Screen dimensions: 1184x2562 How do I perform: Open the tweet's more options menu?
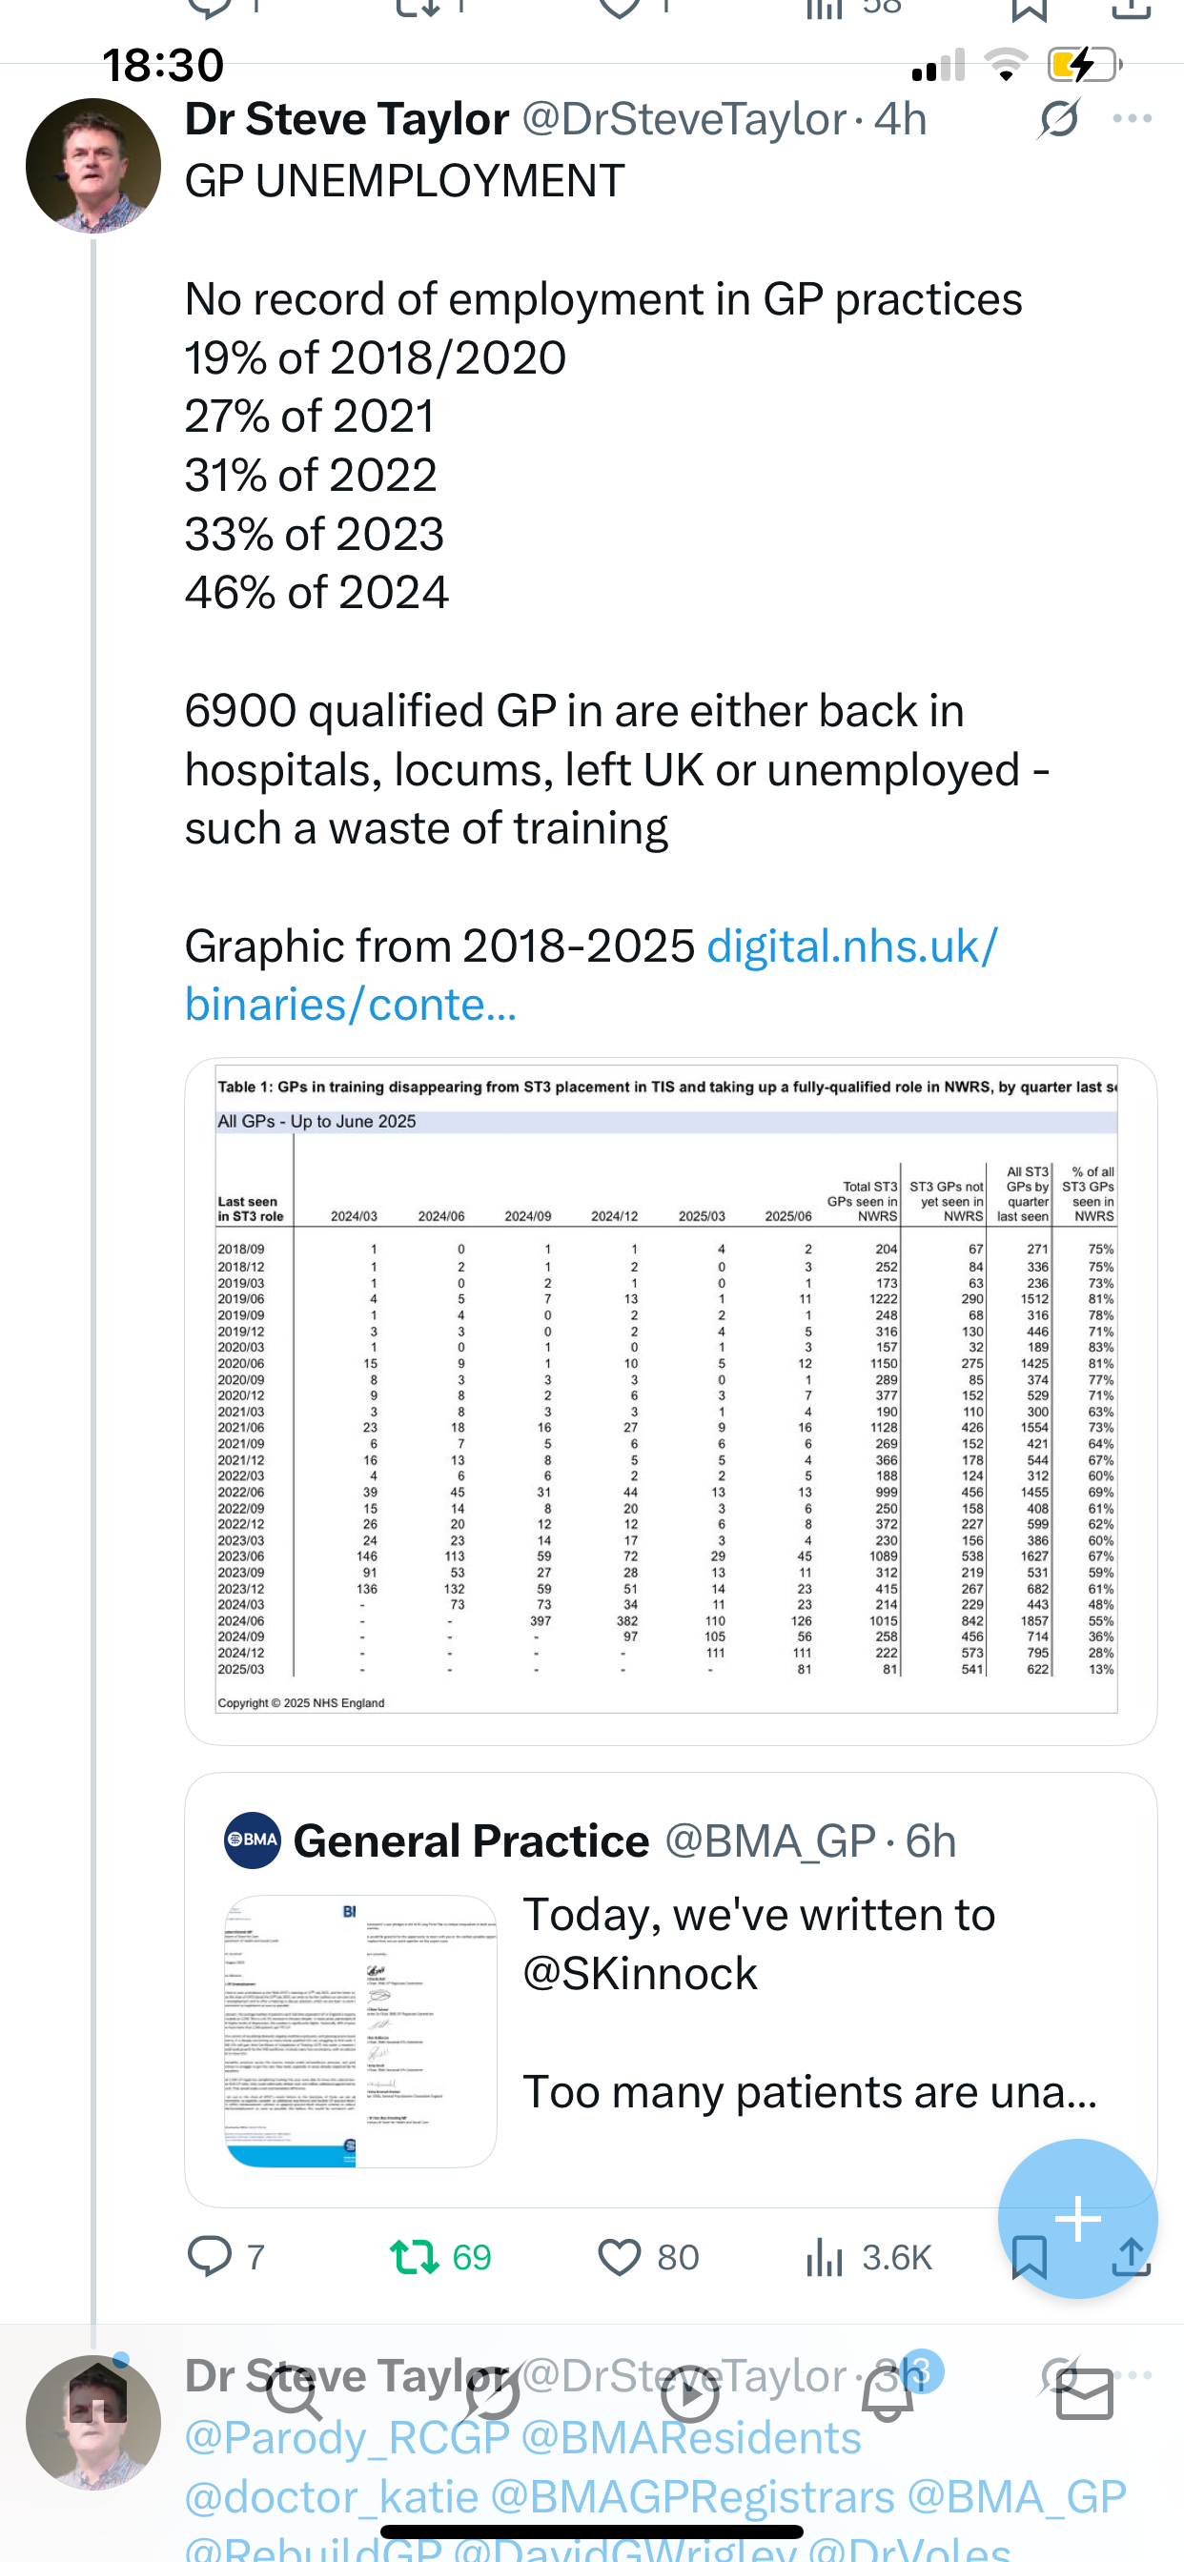(x=1133, y=119)
